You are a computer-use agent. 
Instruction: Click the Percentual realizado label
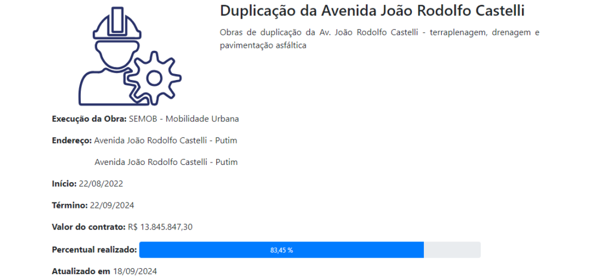point(94,249)
